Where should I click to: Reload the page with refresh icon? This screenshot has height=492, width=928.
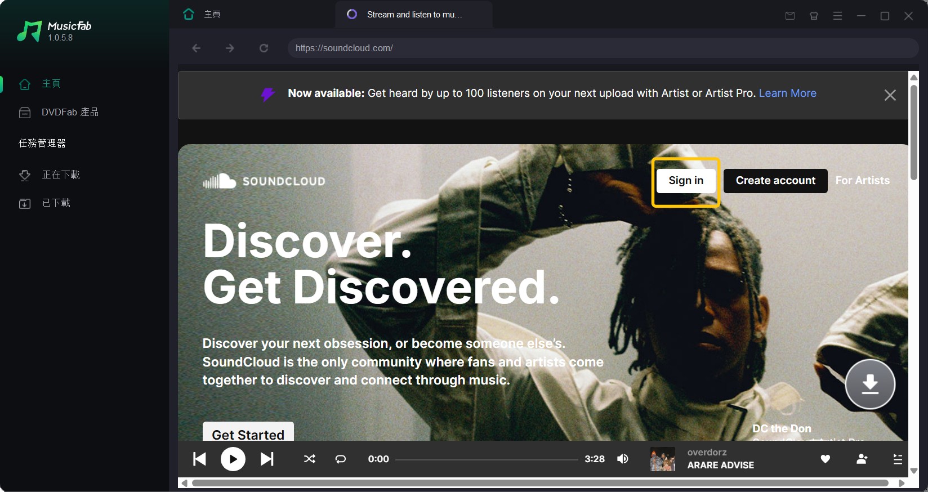pyautogui.click(x=264, y=48)
